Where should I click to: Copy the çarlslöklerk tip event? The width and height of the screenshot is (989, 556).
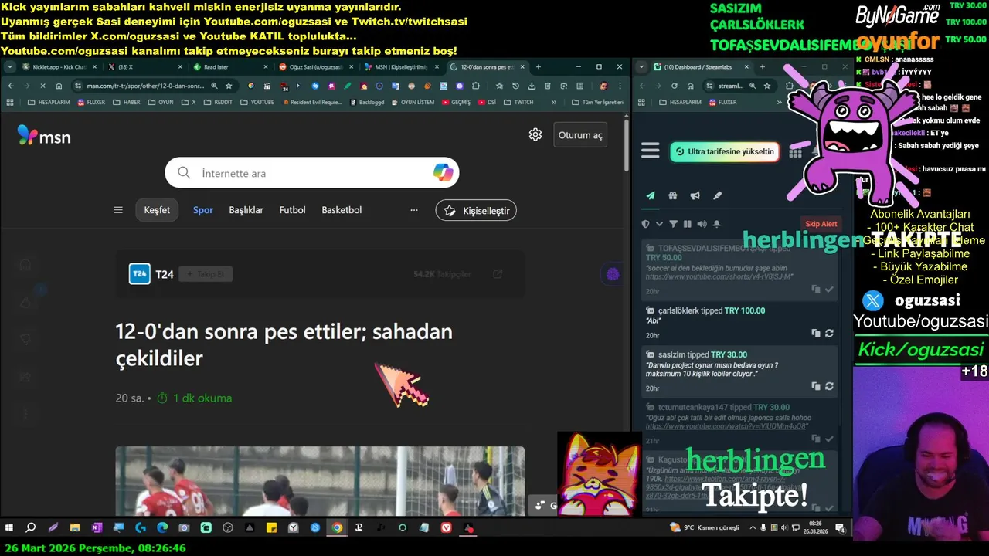click(816, 334)
